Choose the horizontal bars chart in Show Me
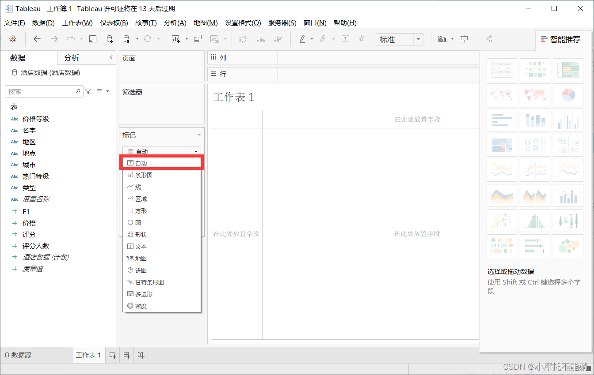The image size is (594, 375). coord(502,120)
